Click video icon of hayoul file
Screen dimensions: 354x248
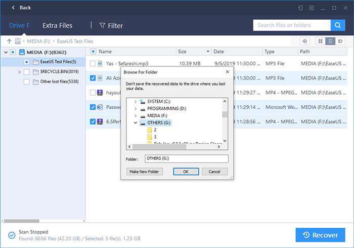click(x=100, y=93)
